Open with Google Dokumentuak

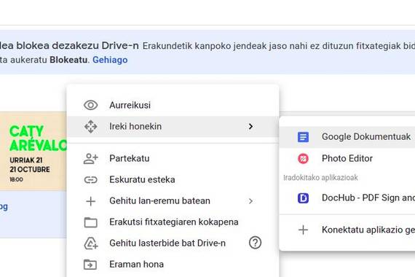[347, 137]
